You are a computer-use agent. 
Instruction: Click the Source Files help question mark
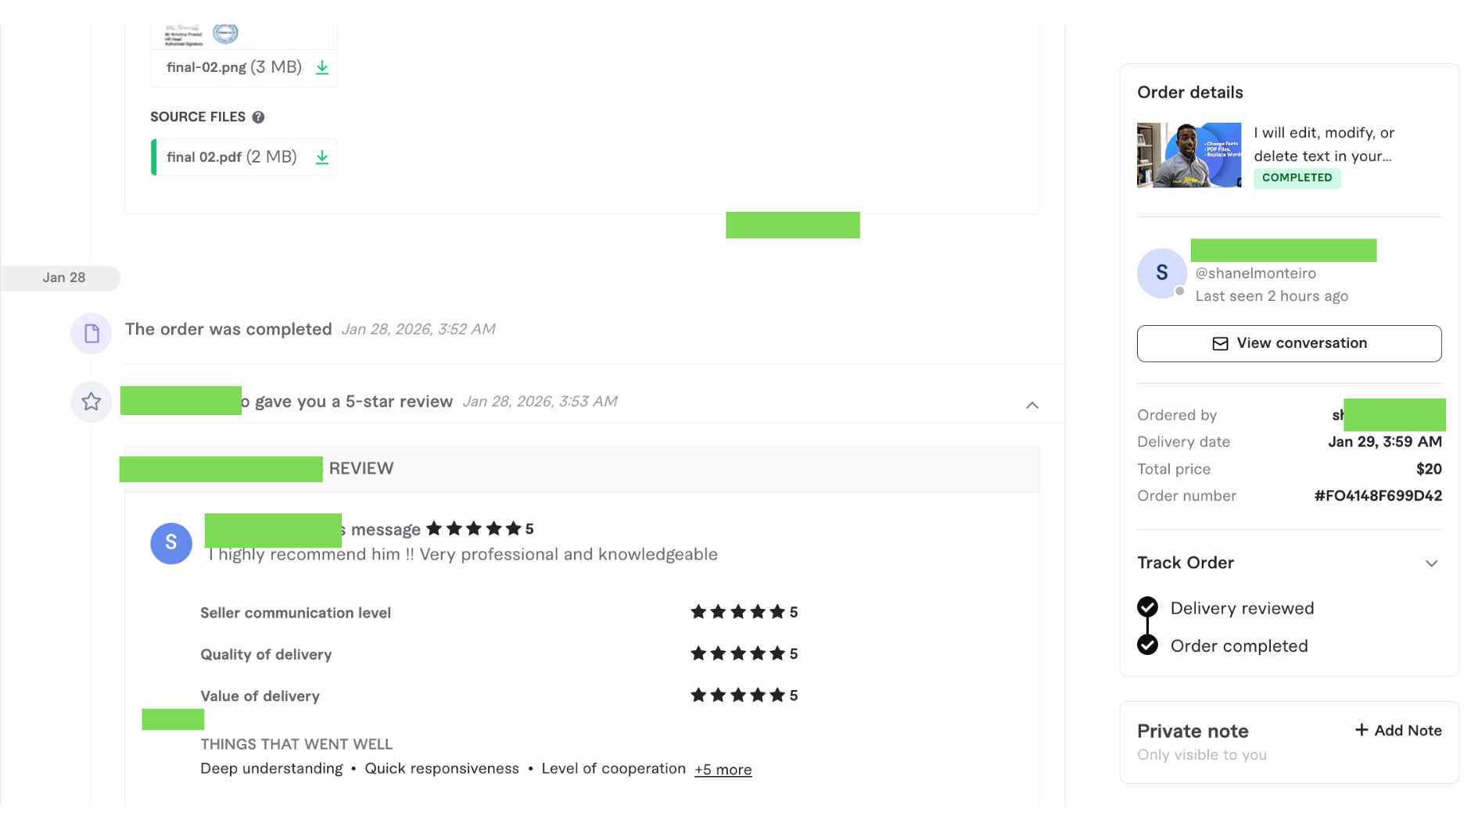coord(258,117)
